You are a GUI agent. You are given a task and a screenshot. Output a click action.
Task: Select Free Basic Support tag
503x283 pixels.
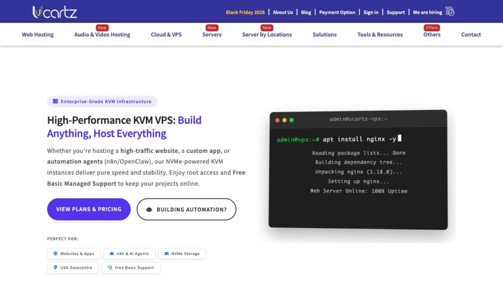[131, 268]
